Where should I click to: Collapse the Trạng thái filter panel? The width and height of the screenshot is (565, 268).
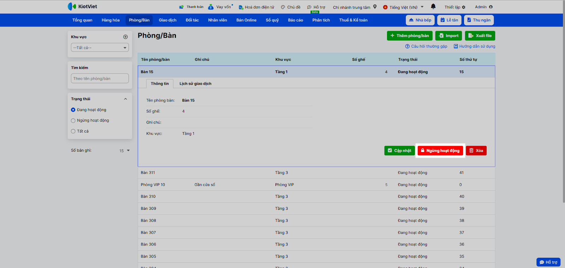[x=125, y=99]
